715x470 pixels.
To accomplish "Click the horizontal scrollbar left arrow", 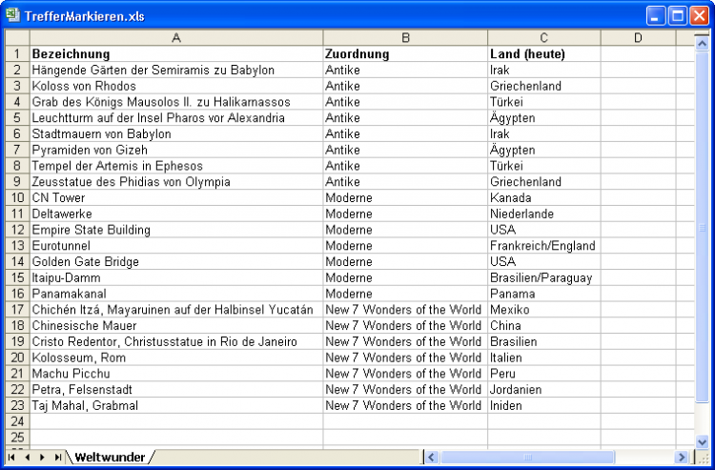I will [432, 458].
